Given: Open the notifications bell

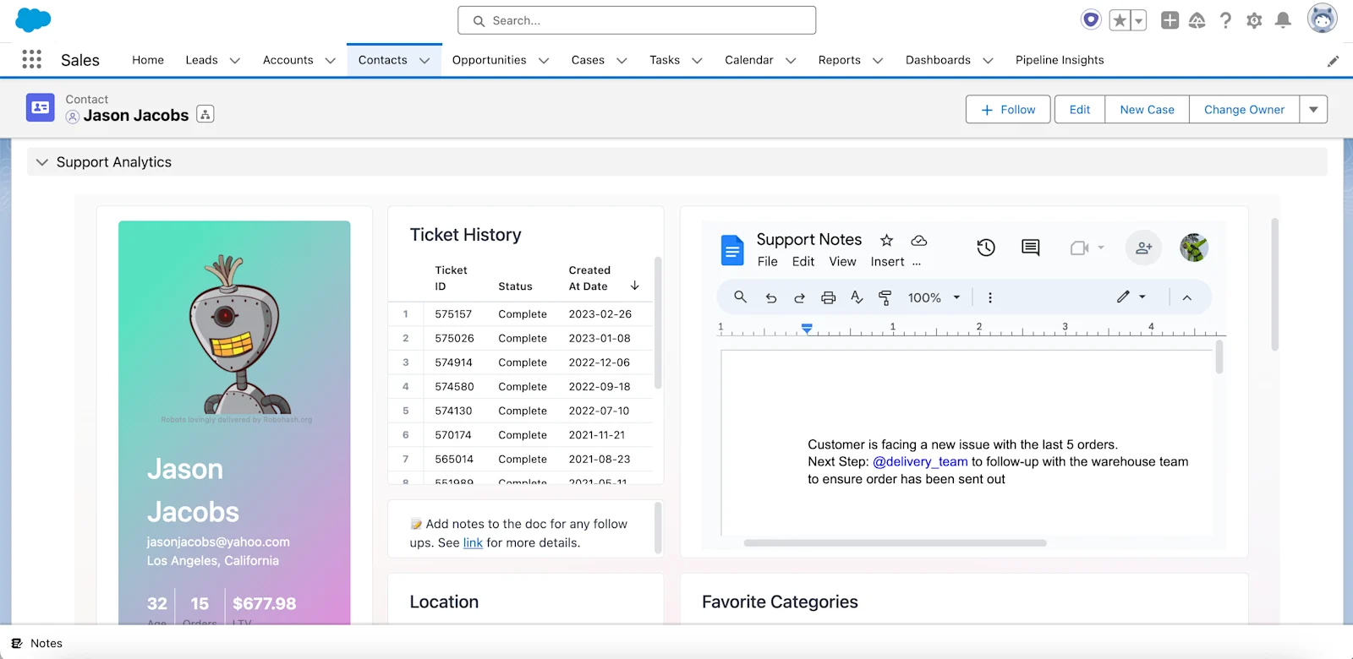Looking at the screenshot, I should (x=1283, y=20).
